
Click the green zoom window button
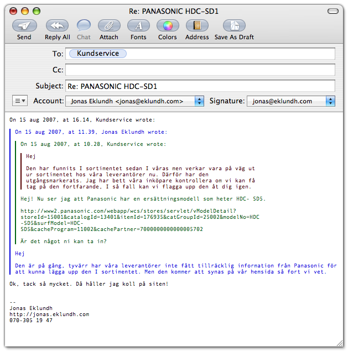pyautogui.click(x=37, y=10)
